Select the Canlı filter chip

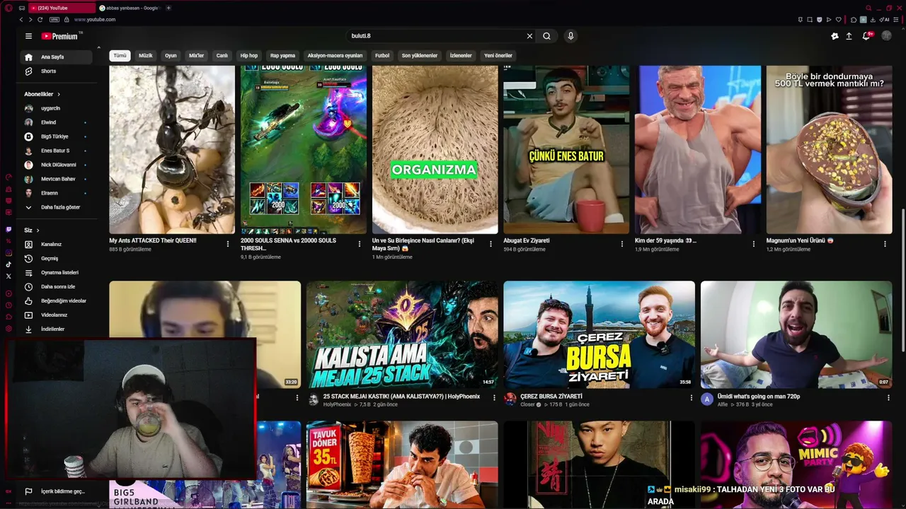[x=222, y=55]
